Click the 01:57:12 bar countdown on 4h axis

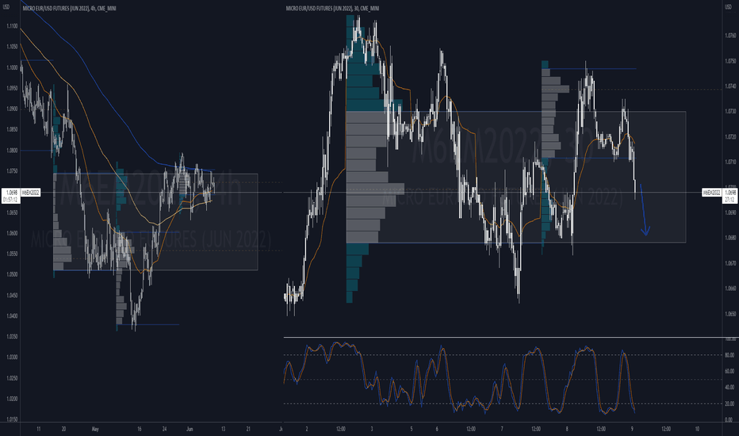10,200
